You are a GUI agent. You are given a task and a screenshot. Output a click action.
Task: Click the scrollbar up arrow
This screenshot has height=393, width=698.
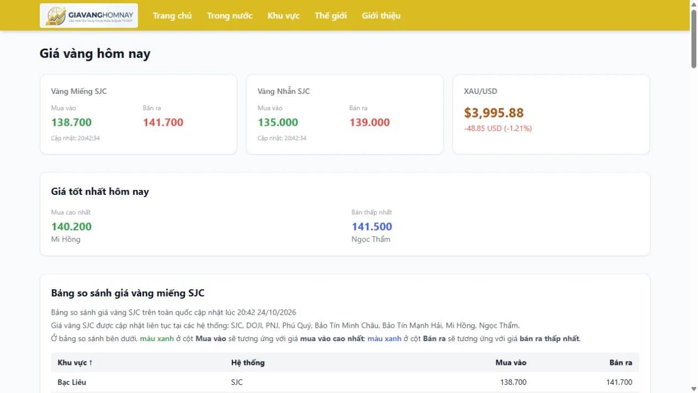694,4
